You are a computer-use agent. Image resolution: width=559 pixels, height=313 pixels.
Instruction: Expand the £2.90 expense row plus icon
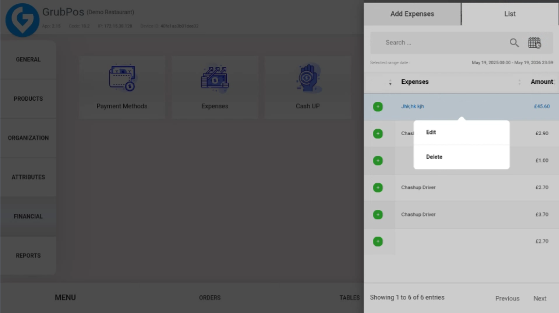378,134
